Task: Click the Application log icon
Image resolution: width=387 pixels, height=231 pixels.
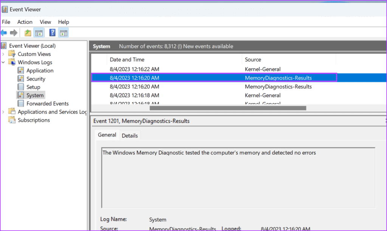Action: pyautogui.click(x=21, y=70)
